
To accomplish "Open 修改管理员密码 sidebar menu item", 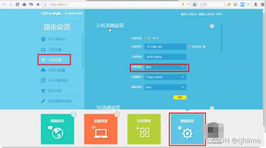I will click(59, 101).
